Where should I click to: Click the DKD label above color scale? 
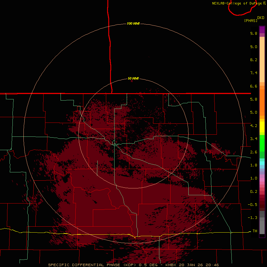260,18
